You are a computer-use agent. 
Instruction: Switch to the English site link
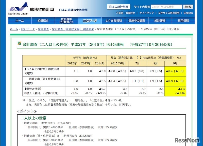click(188, 13)
